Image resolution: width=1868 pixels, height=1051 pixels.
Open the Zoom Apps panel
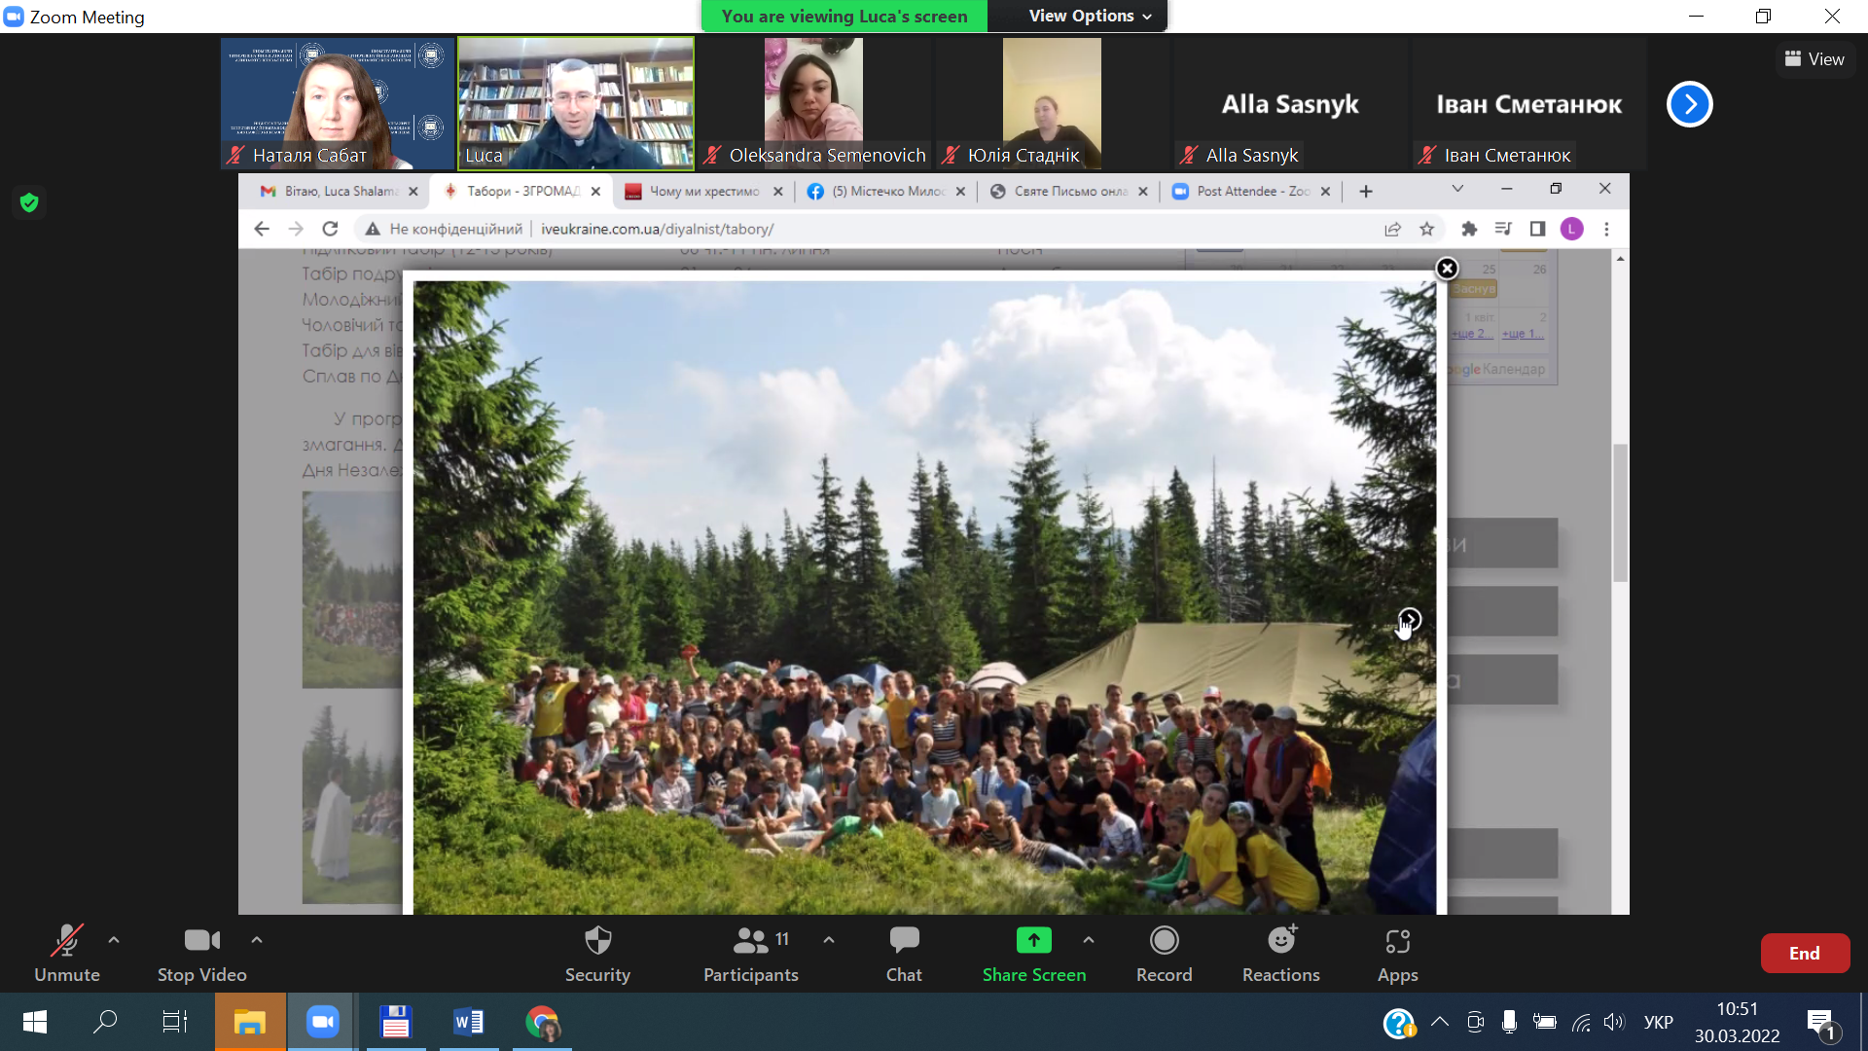pyautogui.click(x=1397, y=953)
